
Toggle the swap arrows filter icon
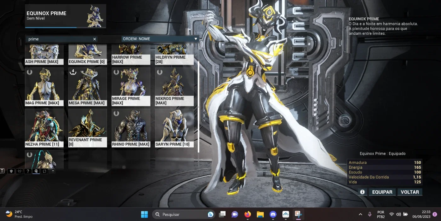[x=44, y=171]
